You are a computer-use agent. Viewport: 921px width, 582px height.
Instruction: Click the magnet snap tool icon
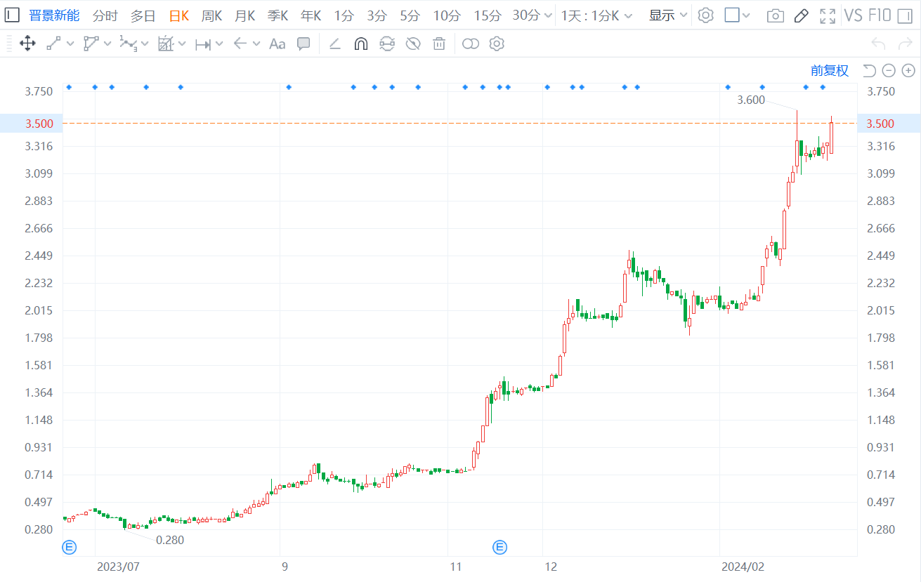[360, 44]
